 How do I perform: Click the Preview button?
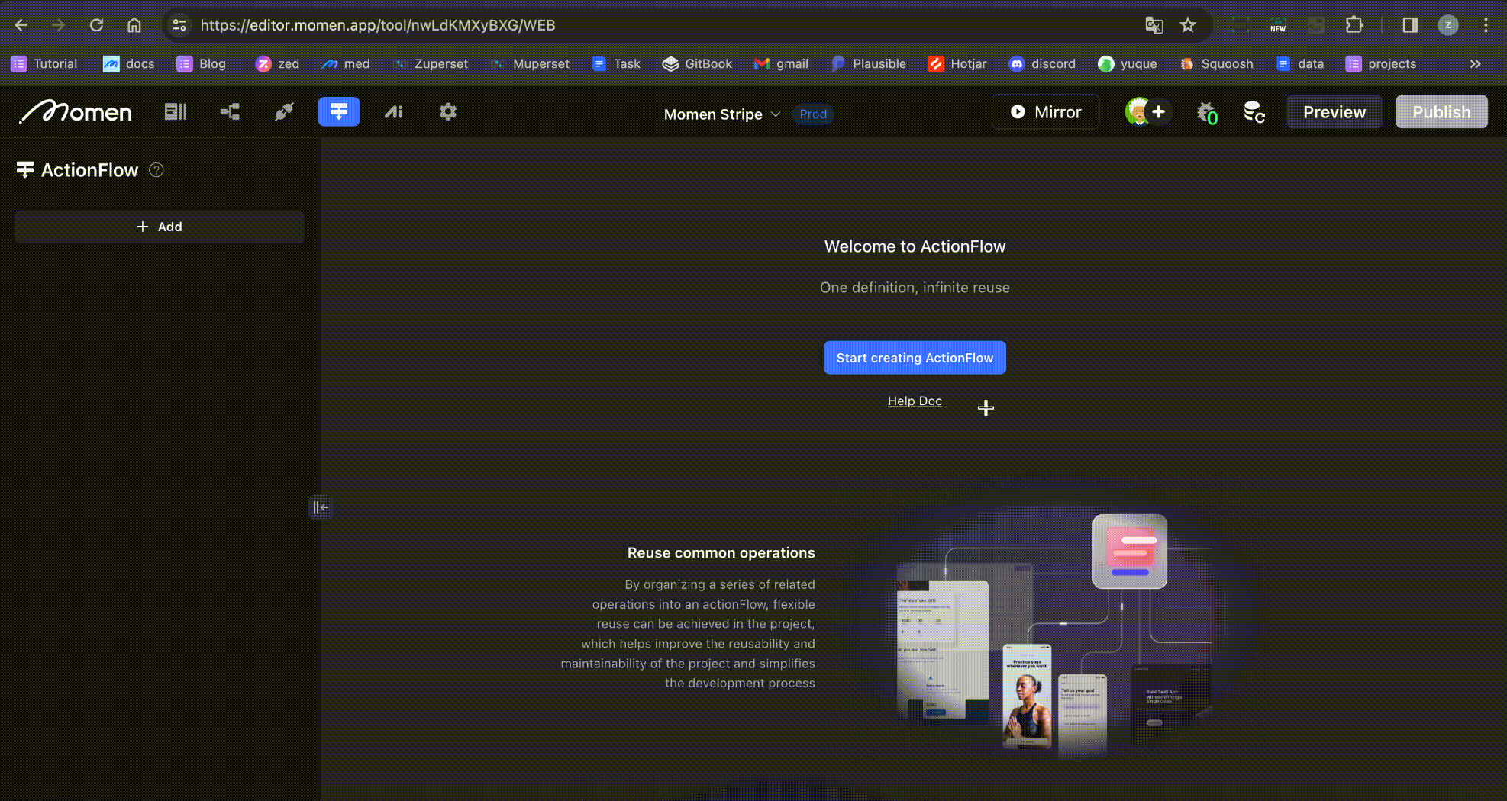pyautogui.click(x=1334, y=112)
